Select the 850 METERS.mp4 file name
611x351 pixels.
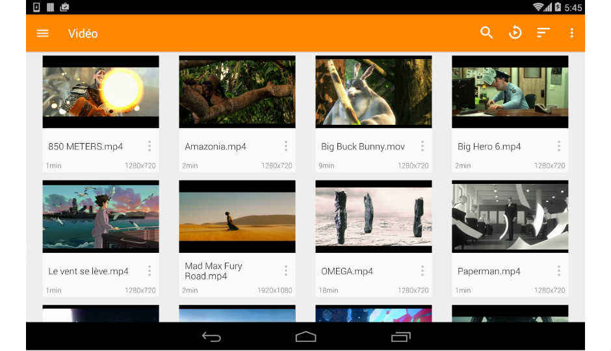85,147
